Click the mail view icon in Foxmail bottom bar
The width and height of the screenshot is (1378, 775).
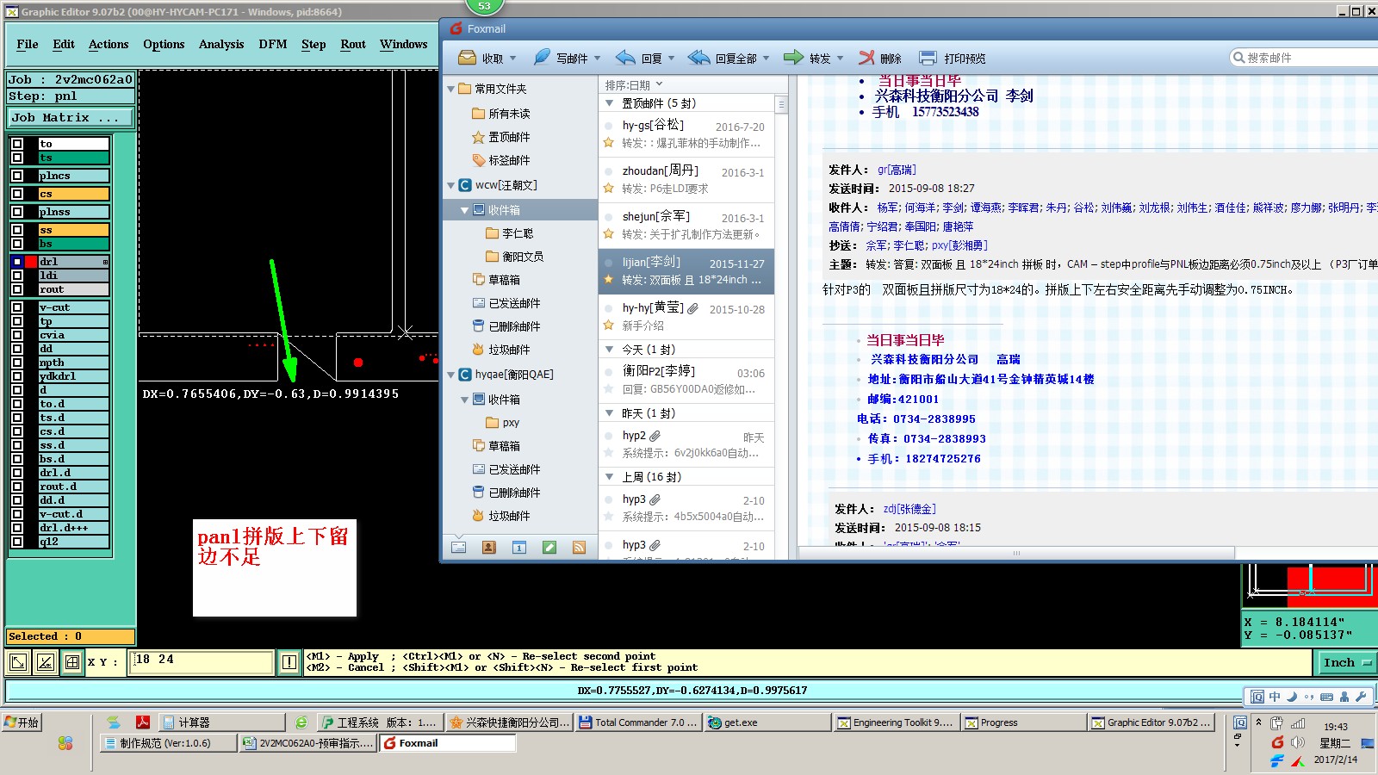click(x=459, y=547)
